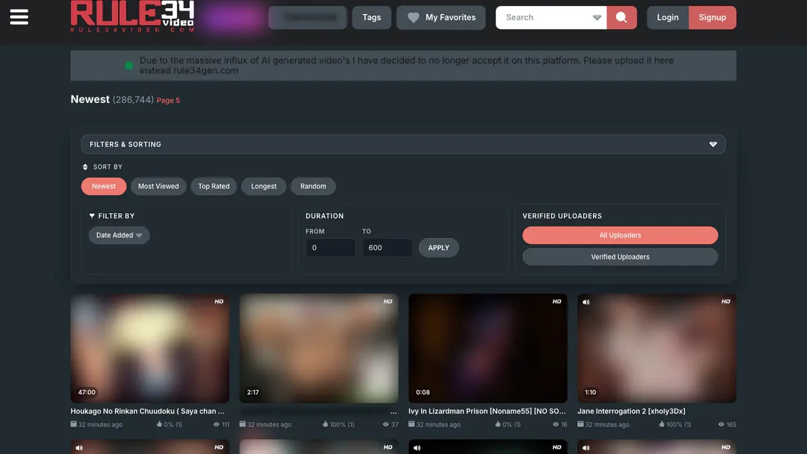Click the eye views icon showing 165
The image size is (807, 454).
721,424
